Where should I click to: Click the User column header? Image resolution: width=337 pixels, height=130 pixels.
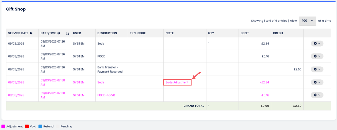point(77,33)
